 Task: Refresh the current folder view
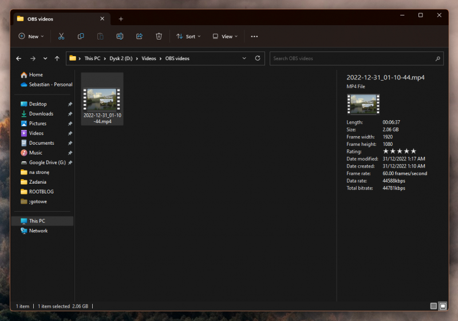(258, 58)
